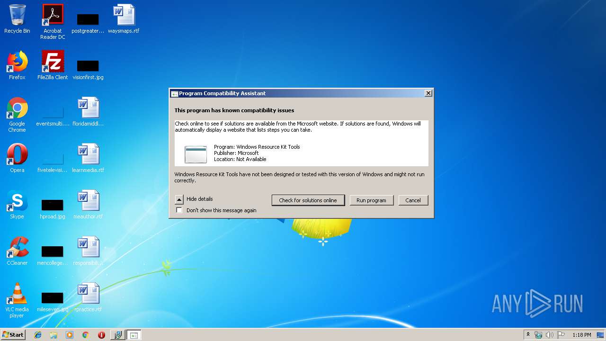606x341 pixels.
Task: Click the Run program button
Action: [371, 200]
